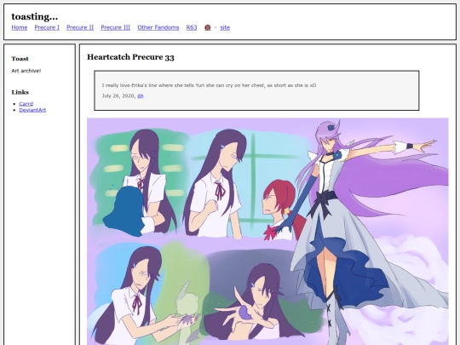Screen dimensions: 460x345
Task: Open the Precure II gallery link
Action: [x=80, y=27]
